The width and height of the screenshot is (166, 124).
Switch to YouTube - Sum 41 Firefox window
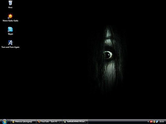(49, 122)
